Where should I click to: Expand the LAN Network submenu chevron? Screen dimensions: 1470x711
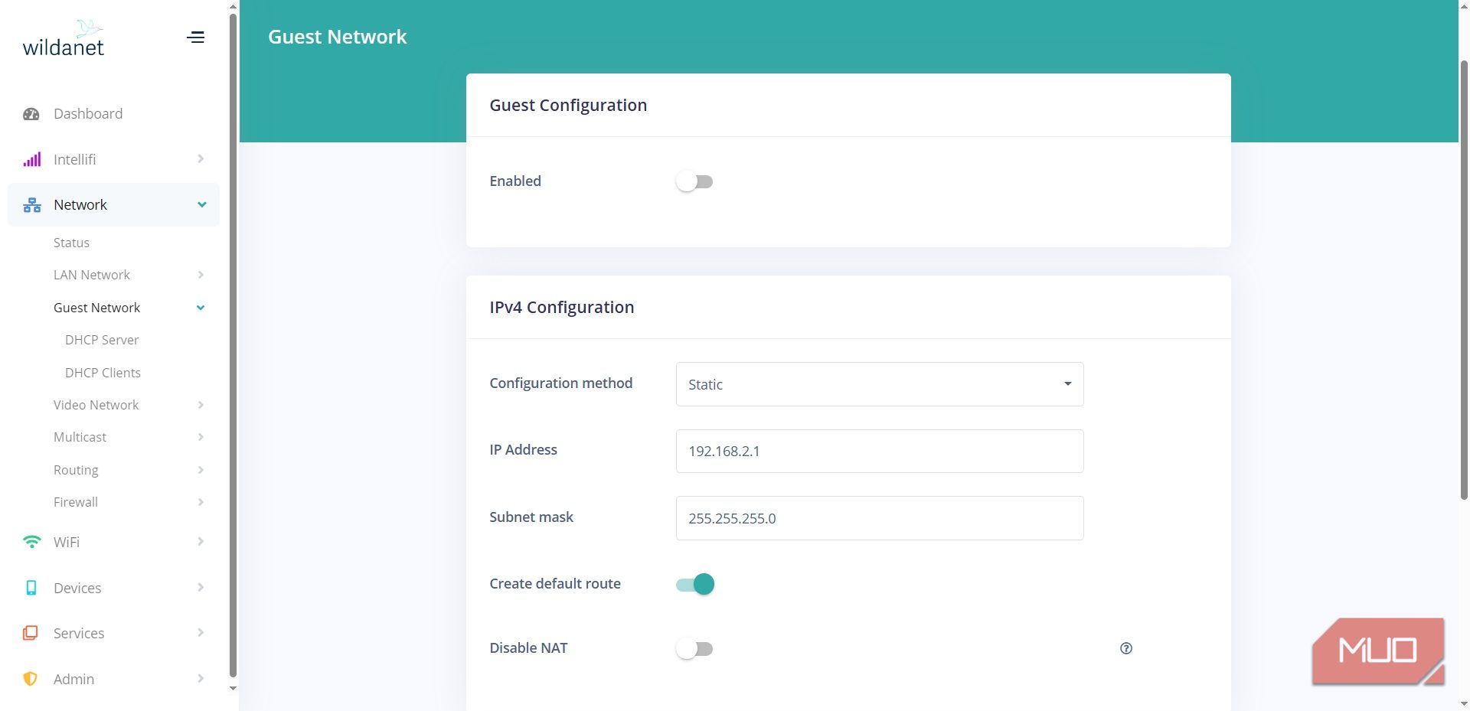click(x=201, y=275)
